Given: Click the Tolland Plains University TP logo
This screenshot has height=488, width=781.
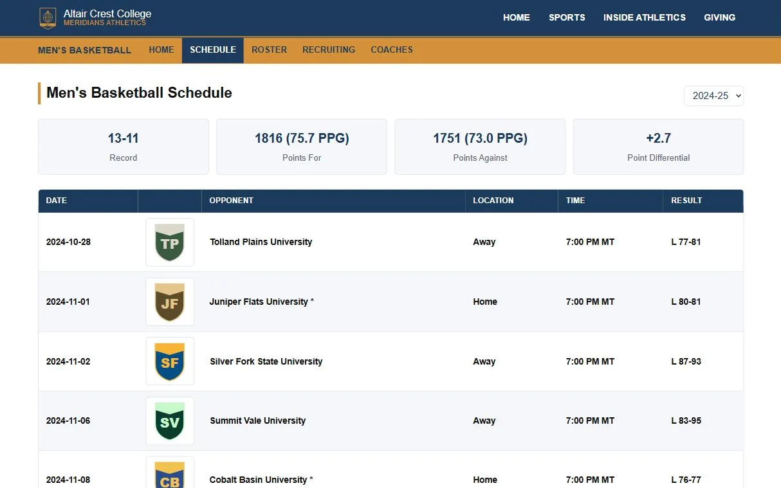Looking at the screenshot, I should click(170, 242).
